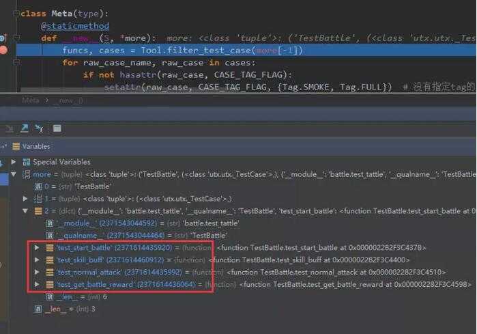This screenshot has height=334, width=477.
Task: Click the dict icon of item 2
Action: [x=38, y=211]
